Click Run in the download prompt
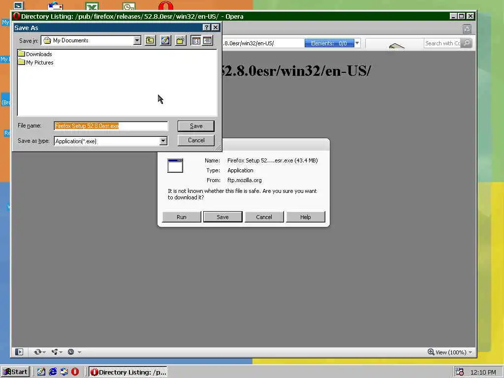This screenshot has height=378, width=504. tap(182, 217)
